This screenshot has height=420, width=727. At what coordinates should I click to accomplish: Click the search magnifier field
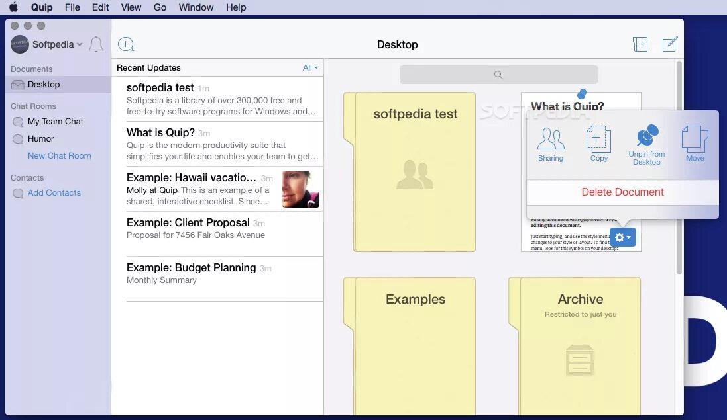[x=498, y=75]
